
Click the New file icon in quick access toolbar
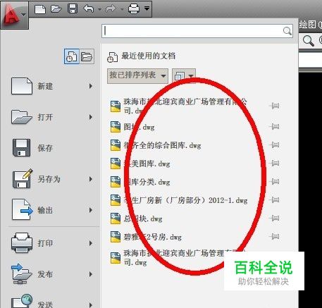40,9
